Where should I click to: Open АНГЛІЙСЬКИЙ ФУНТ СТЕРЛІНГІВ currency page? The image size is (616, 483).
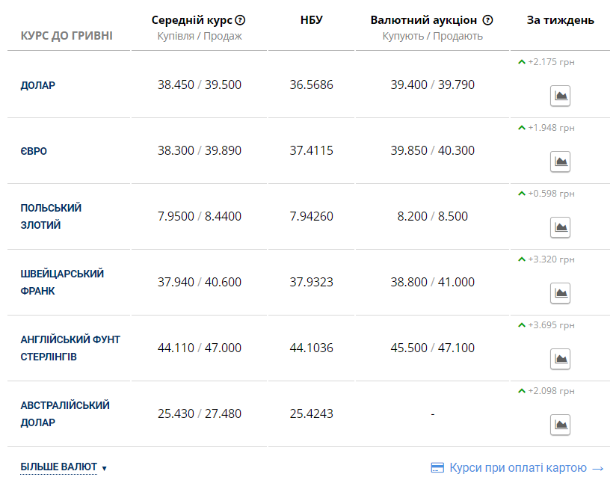click(70, 348)
